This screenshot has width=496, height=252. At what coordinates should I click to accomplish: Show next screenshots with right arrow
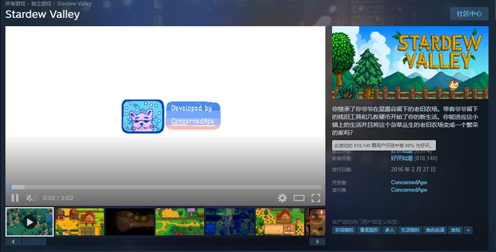[x=318, y=242]
